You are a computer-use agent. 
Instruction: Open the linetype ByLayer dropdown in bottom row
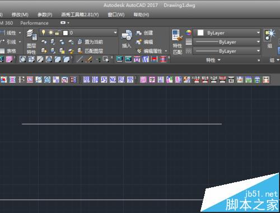(x=227, y=51)
